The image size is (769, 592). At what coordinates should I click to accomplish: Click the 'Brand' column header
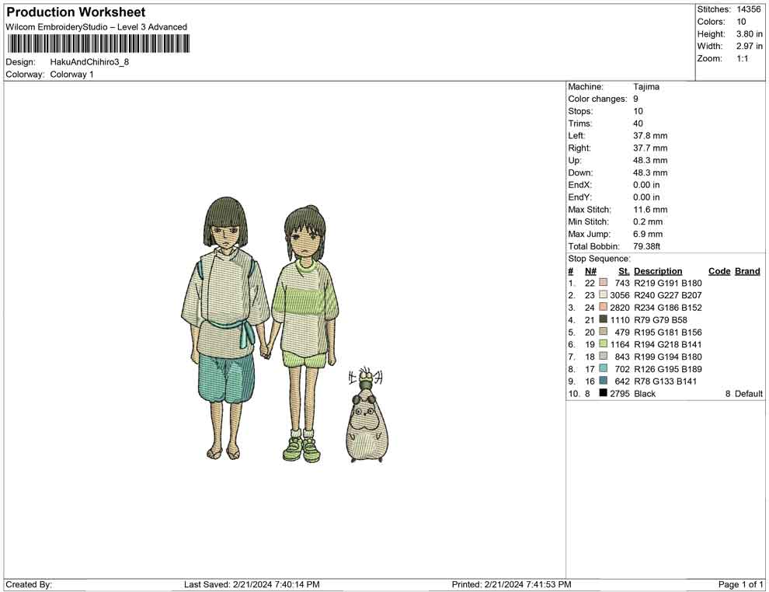tap(747, 270)
